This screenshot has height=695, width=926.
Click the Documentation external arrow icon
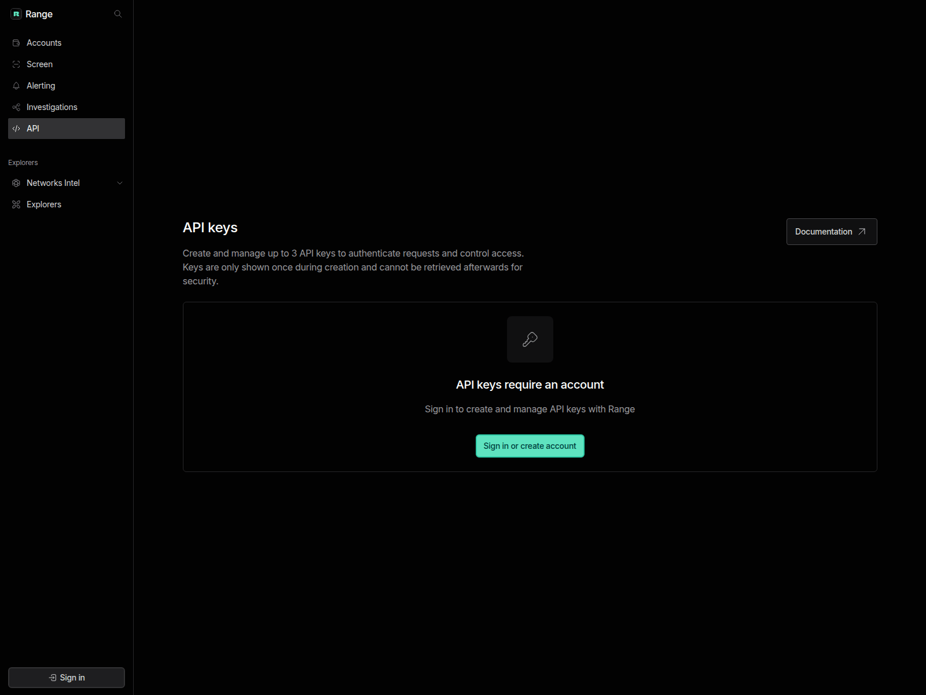coord(862,232)
